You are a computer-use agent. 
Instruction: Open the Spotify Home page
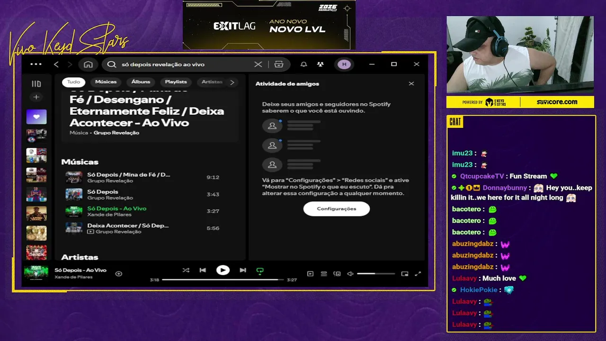(88, 64)
